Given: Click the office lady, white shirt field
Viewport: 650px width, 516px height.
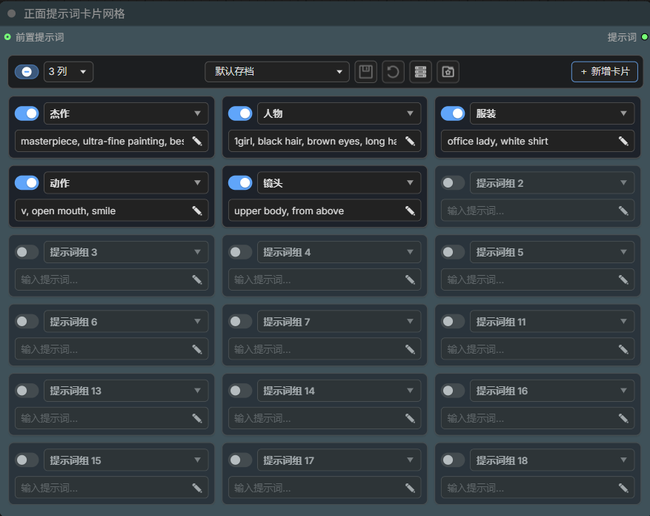Looking at the screenshot, I should pyautogui.click(x=537, y=141).
